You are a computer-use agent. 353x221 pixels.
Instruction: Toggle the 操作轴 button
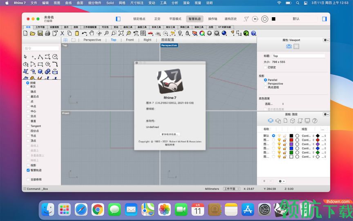[x=212, y=19]
